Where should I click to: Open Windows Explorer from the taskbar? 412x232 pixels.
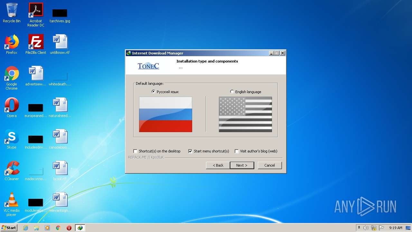(x=36, y=228)
